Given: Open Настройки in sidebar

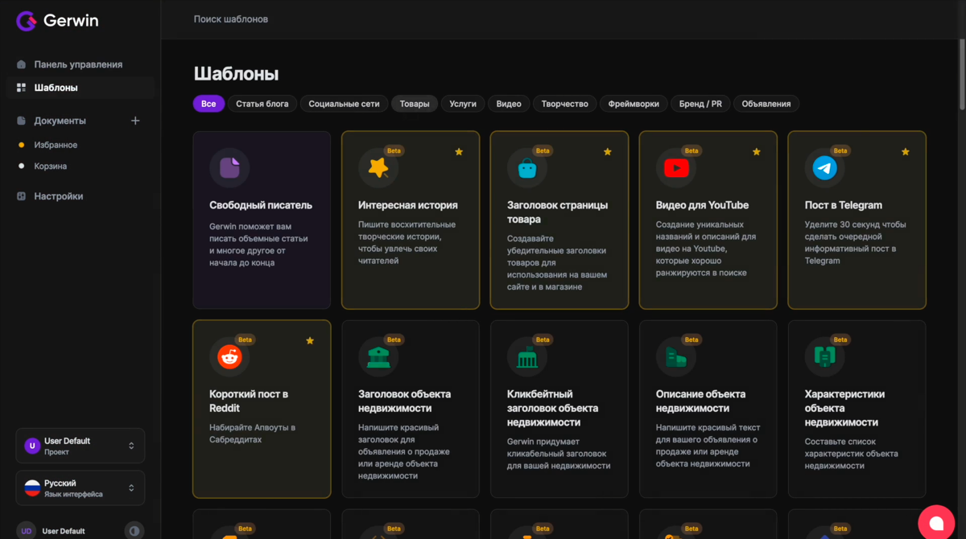Looking at the screenshot, I should coord(58,196).
